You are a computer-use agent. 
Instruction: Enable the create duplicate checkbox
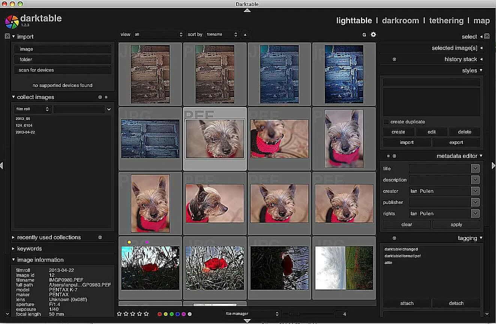coord(386,122)
